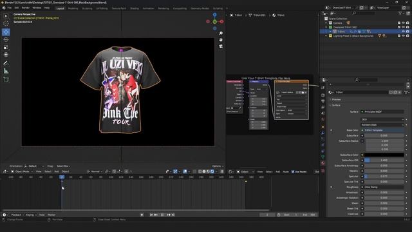Click the green Y axis circle on the gizmo
The width and height of the screenshot is (412, 232).
click(214, 21)
